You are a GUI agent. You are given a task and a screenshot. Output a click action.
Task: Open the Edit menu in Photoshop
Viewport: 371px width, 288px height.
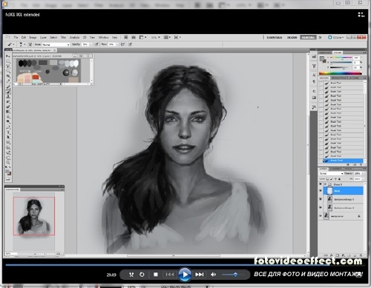24,38
